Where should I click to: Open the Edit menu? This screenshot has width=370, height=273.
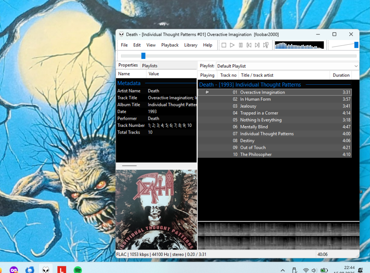tap(137, 45)
